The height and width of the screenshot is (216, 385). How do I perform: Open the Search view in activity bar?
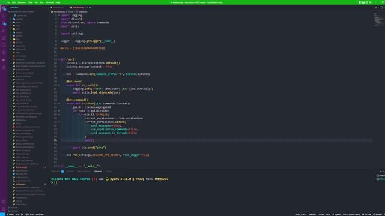point(4,16)
